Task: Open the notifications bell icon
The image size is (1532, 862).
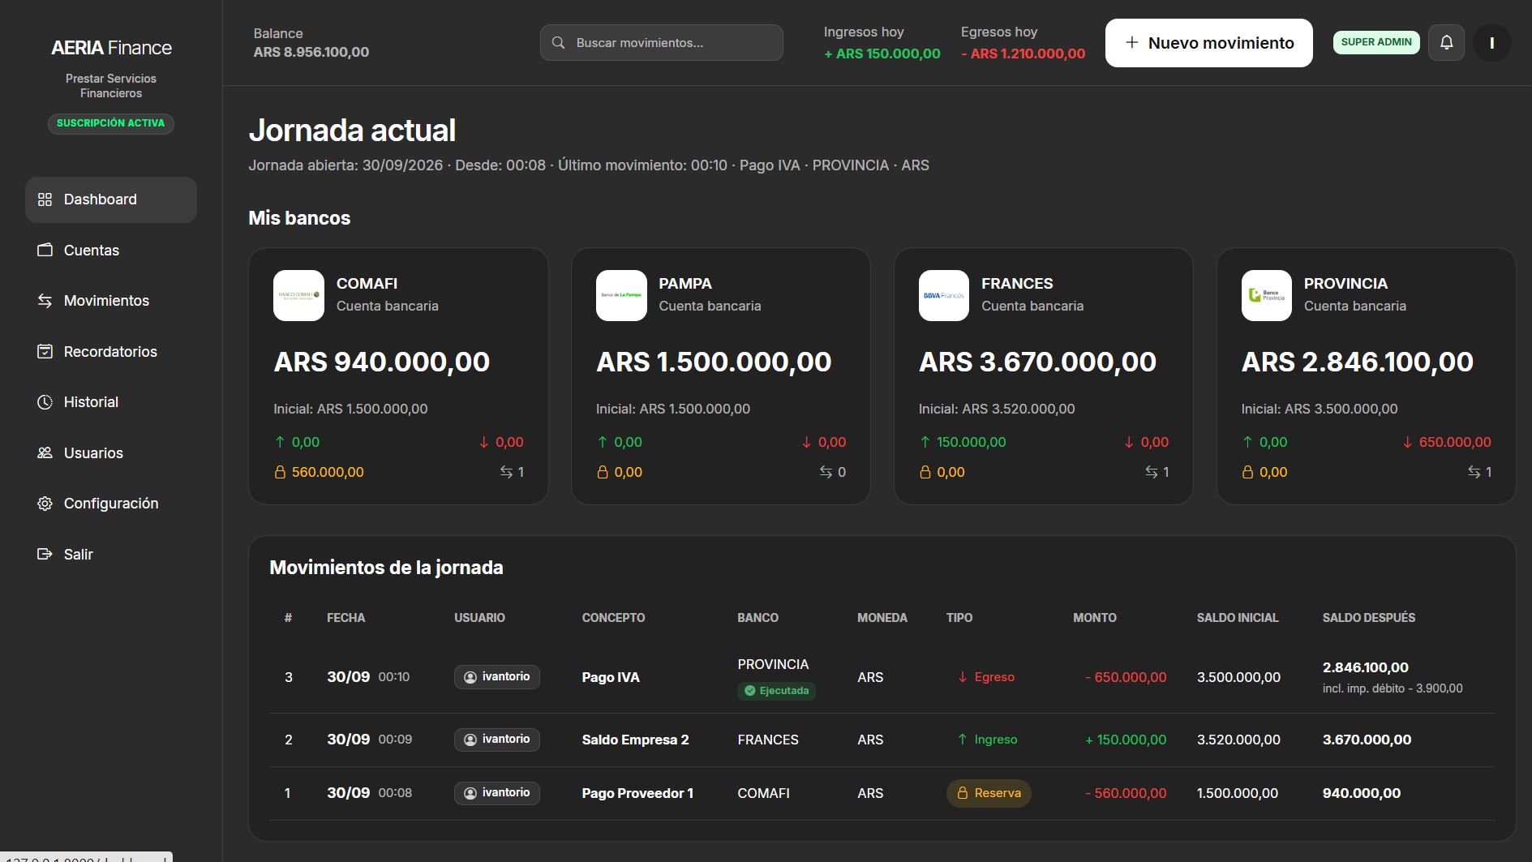Action: (1446, 43)
